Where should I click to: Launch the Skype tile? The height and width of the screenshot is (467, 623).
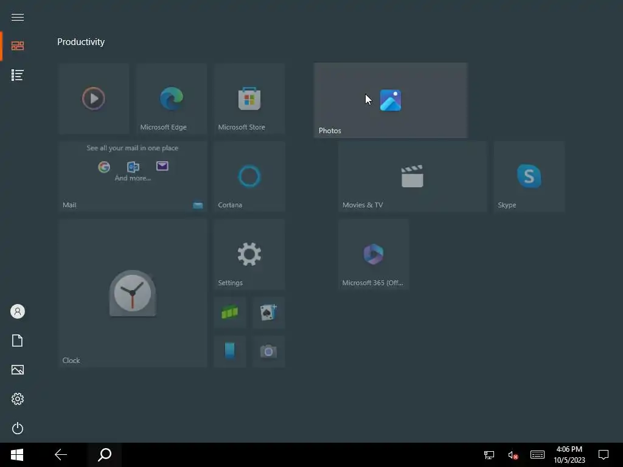coord(529,176)
